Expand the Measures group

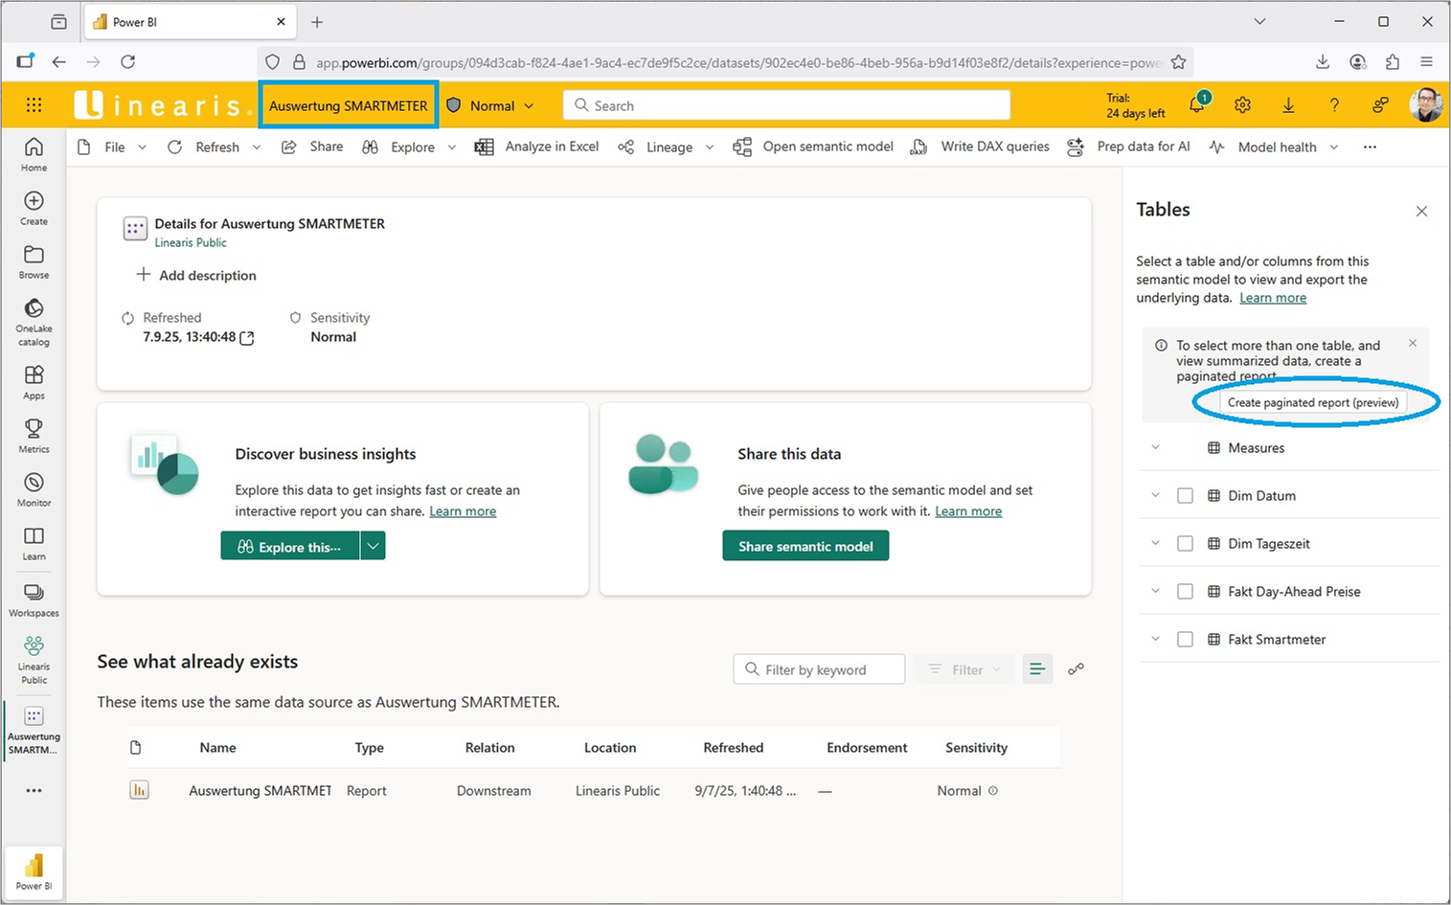click(x=1154, y=447)
